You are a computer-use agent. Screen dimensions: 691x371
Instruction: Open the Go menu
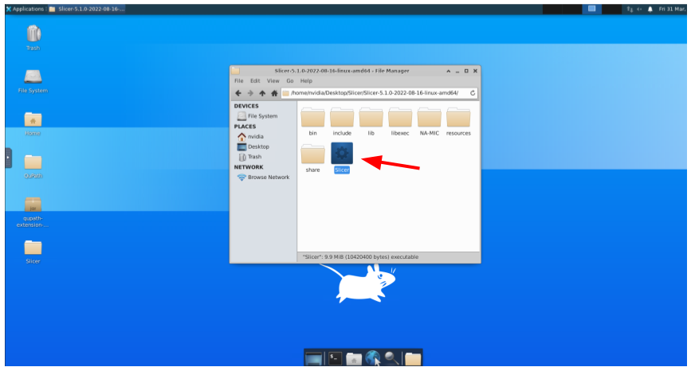point(290,81)
